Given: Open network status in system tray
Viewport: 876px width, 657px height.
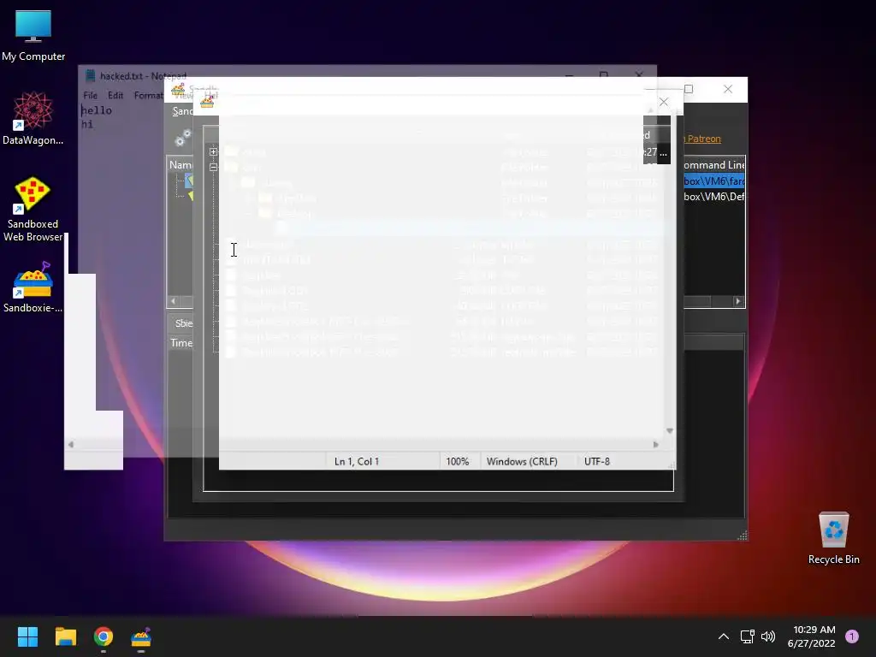Looking at the screenshot, I should (748, 636).
